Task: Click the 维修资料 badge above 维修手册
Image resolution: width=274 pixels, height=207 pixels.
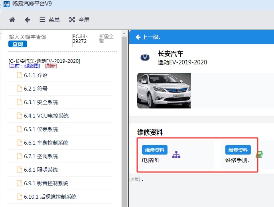Action: point(238,150)
